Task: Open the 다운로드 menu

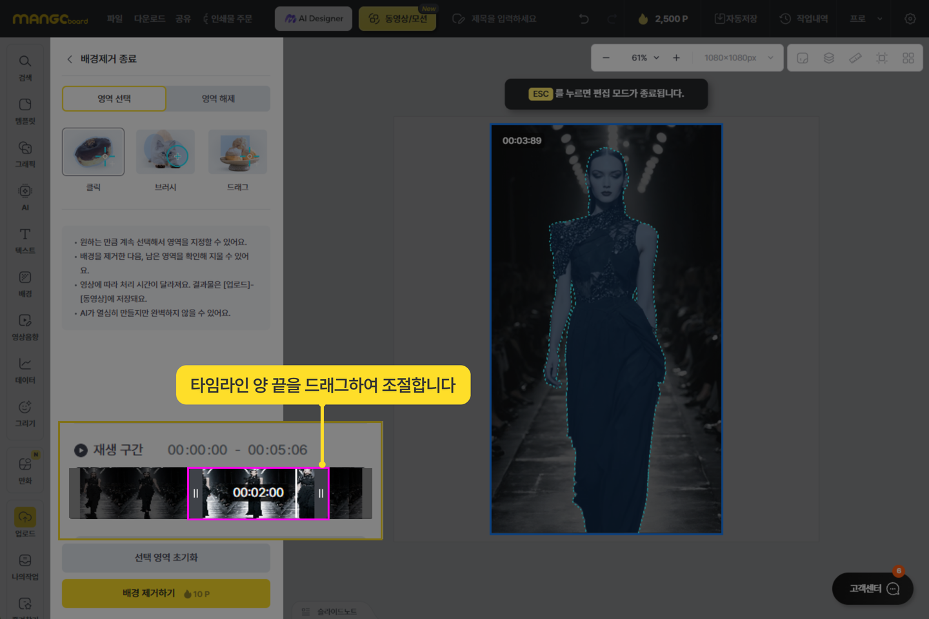Action: (150, 19)
